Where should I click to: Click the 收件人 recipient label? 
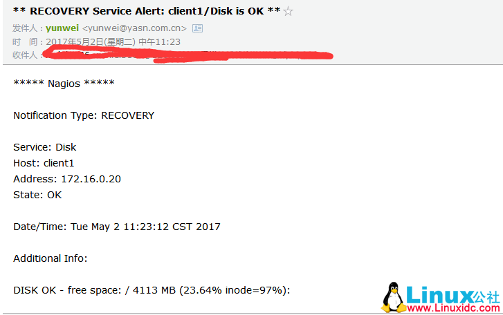25,55
